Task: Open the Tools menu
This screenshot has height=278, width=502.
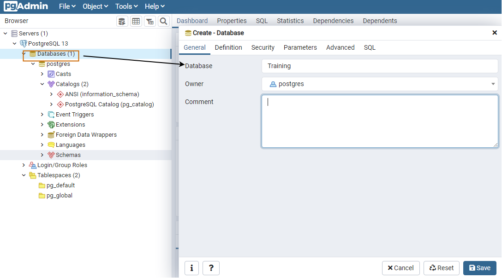Action: click(x=126, y=6)
